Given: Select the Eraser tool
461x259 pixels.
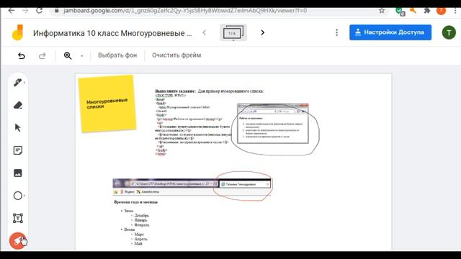Looking at the screenshot, I should (18, 105).
